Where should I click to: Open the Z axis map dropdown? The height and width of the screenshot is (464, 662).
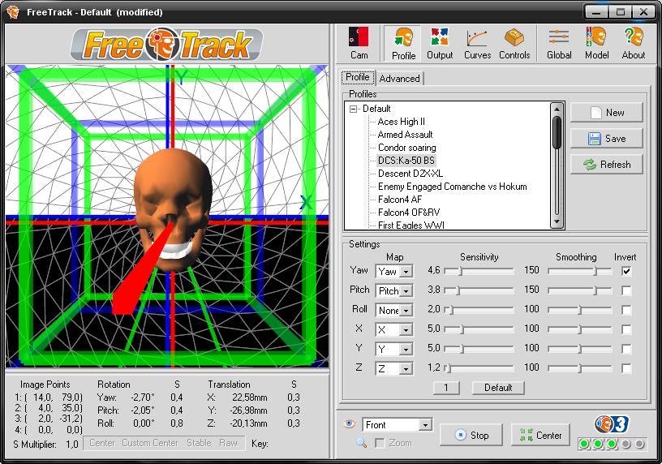406,368
